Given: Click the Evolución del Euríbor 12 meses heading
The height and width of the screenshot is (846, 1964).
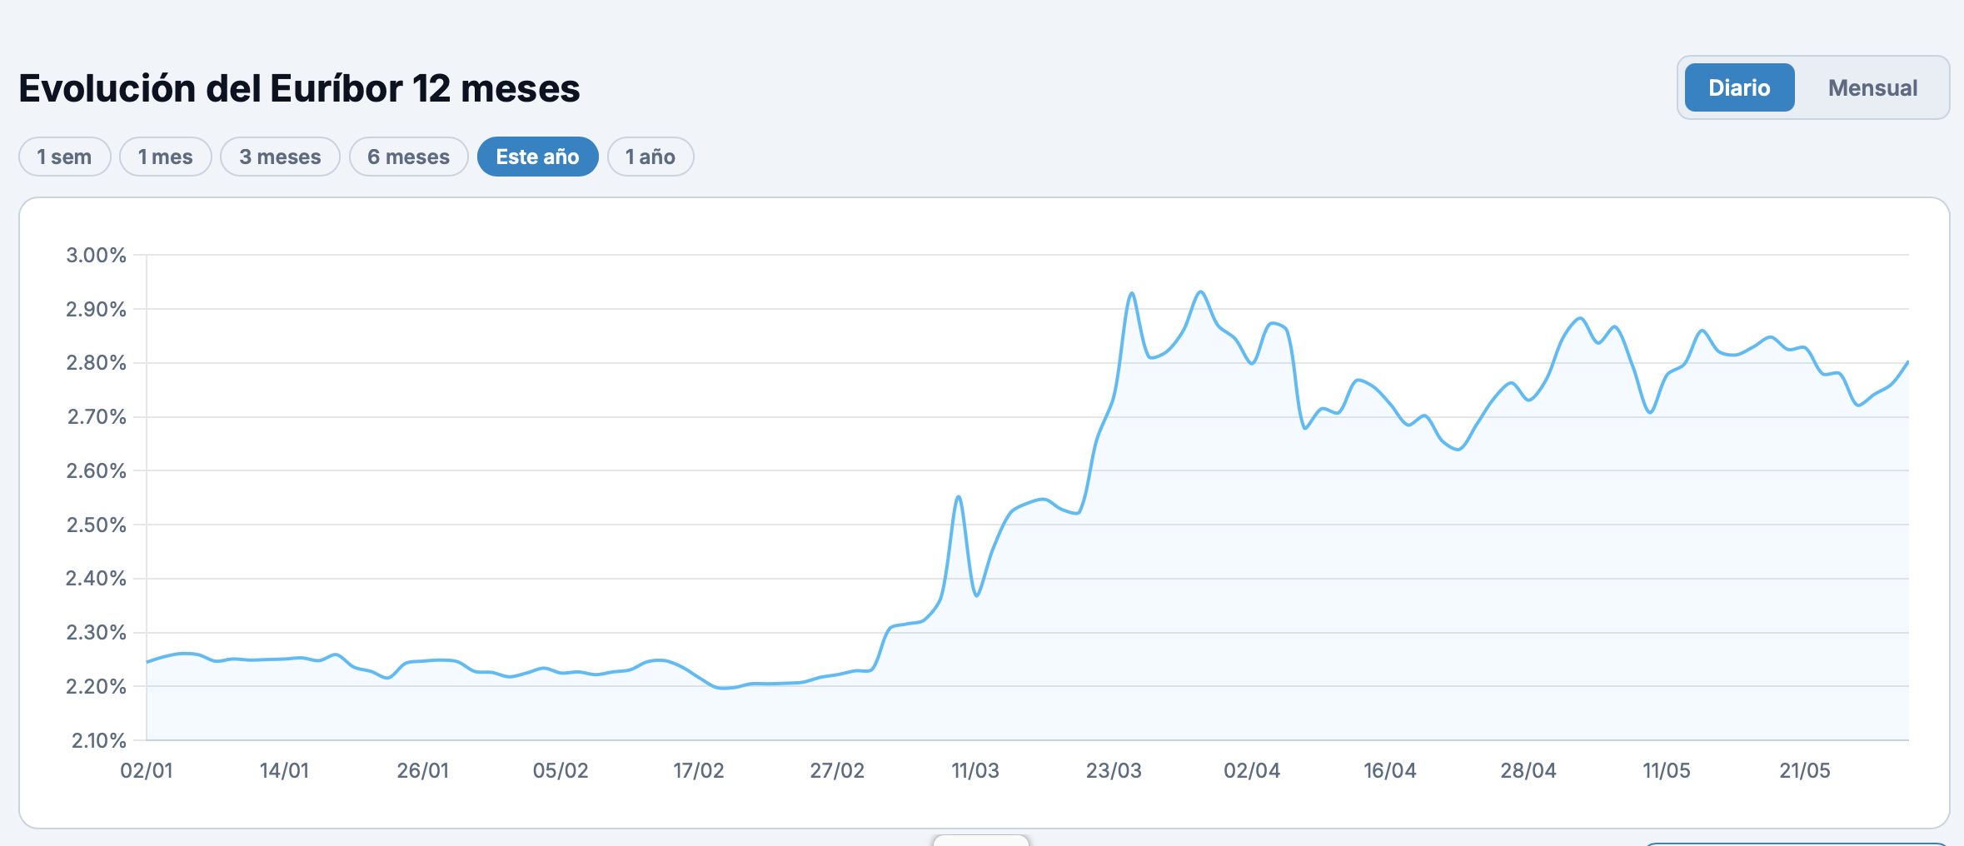Looking at the screenshot, I should (x=299, y=88).
